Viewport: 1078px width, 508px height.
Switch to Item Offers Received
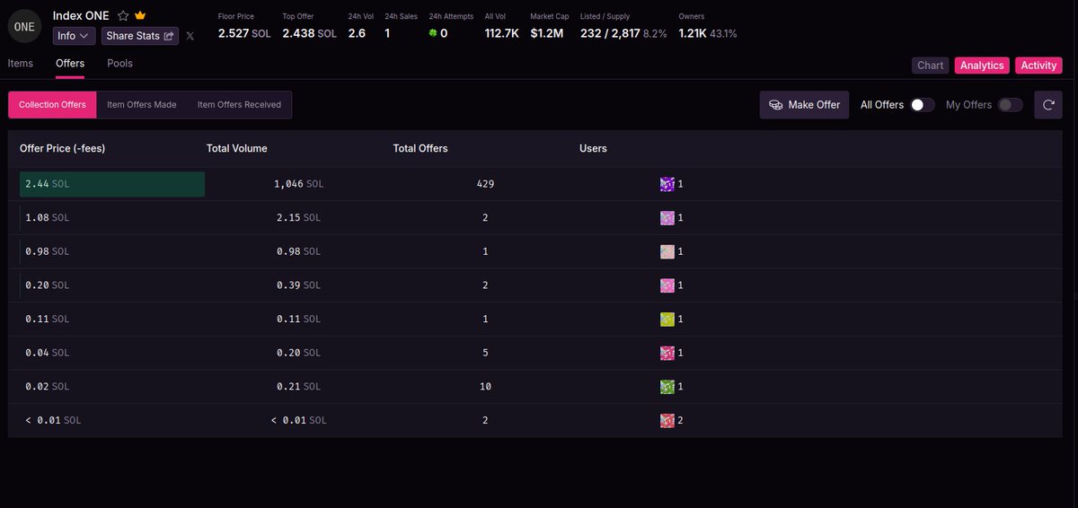pyautogui.click(x=239, y=105)
